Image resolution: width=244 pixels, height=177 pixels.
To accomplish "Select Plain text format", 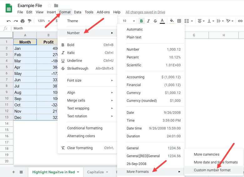I will [x=151, y=37].
